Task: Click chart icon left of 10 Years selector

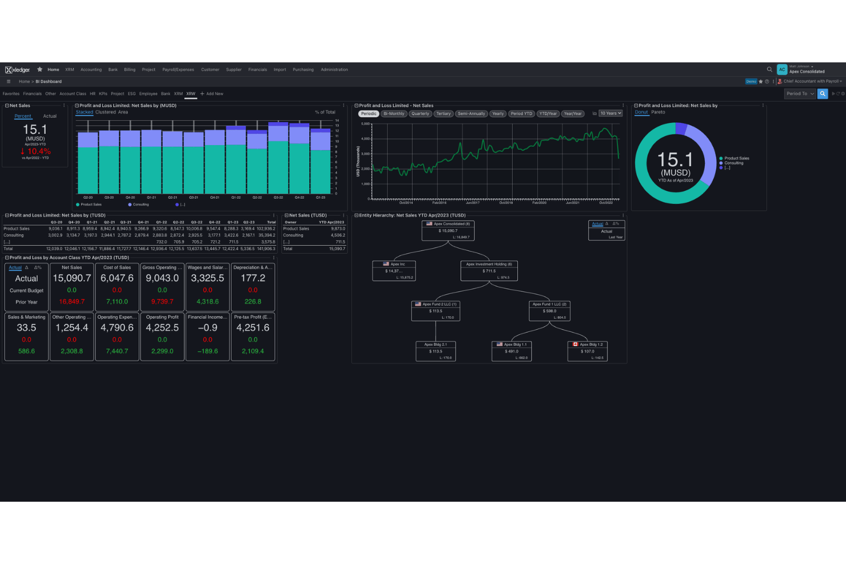Action: coord(594,114)
